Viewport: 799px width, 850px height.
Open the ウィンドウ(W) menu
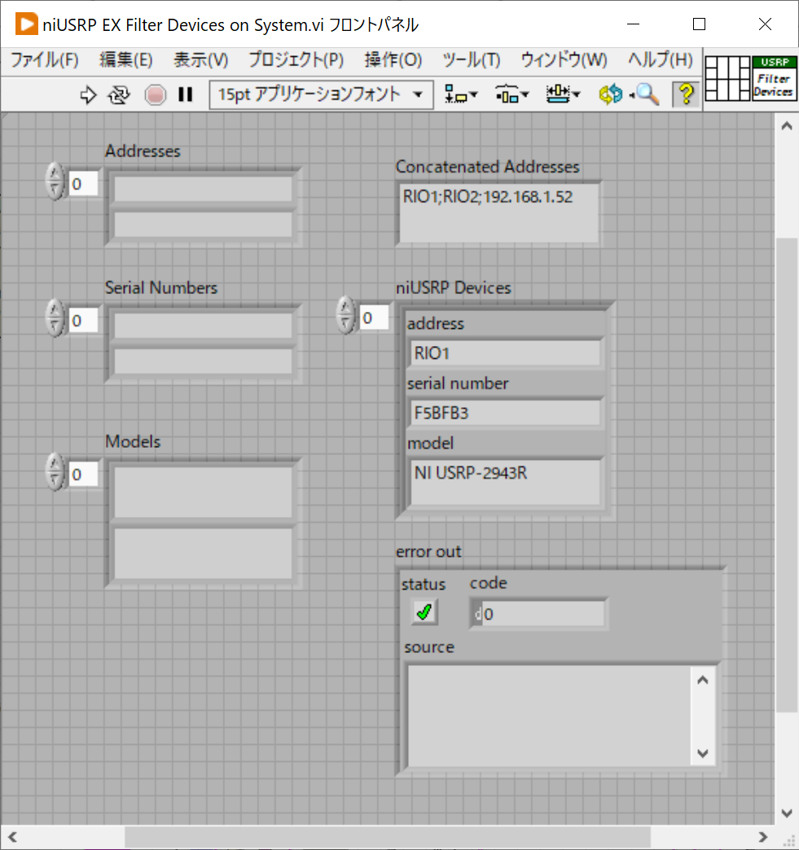click(x=564, y=59)
